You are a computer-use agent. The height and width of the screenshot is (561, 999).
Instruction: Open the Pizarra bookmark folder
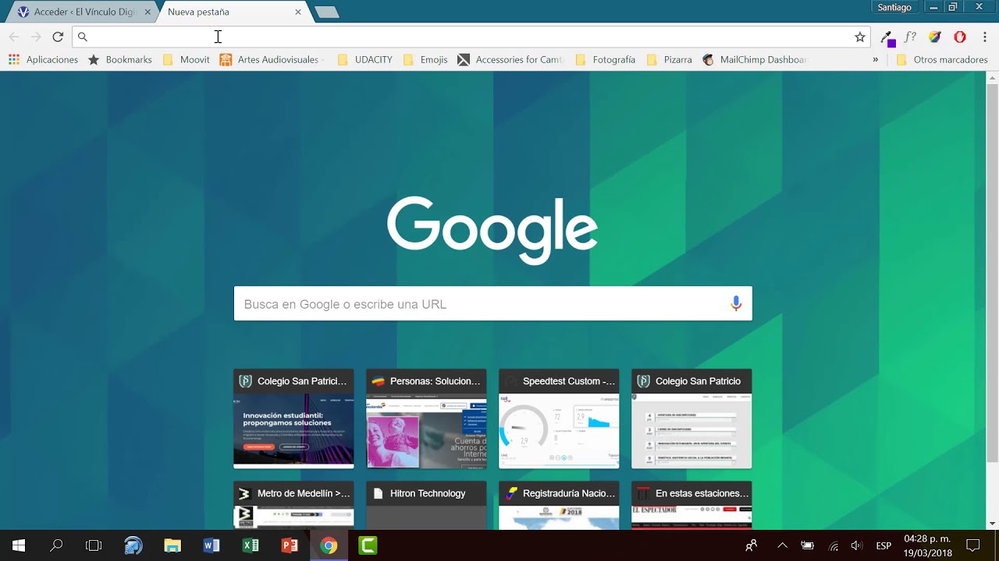pyautogui.click(x=669, y=59)
